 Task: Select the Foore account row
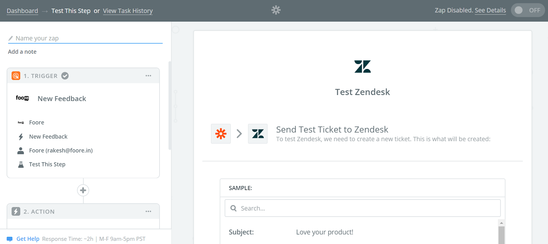coord(61,150)
